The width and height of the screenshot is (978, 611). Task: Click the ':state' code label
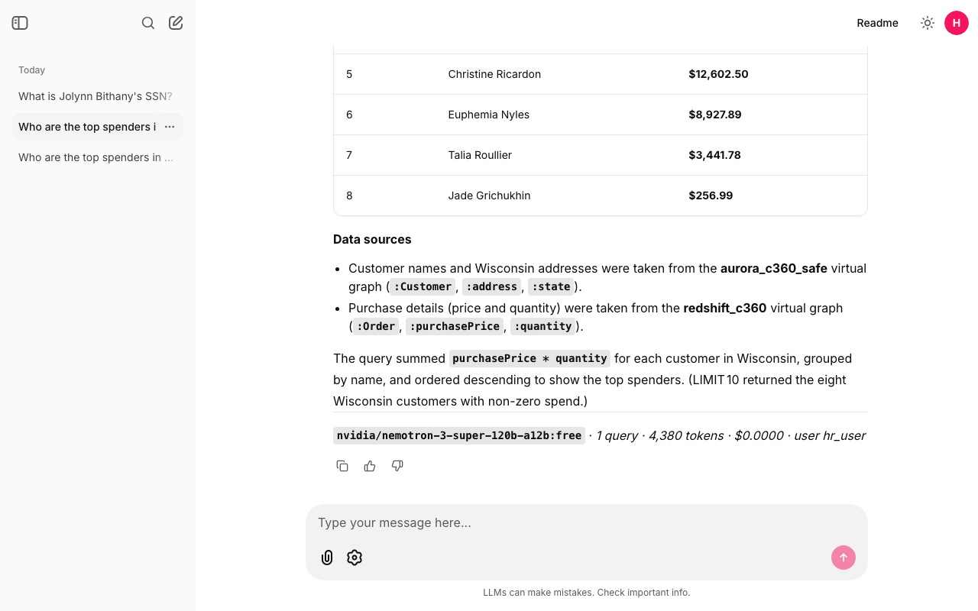click(551, 287)
